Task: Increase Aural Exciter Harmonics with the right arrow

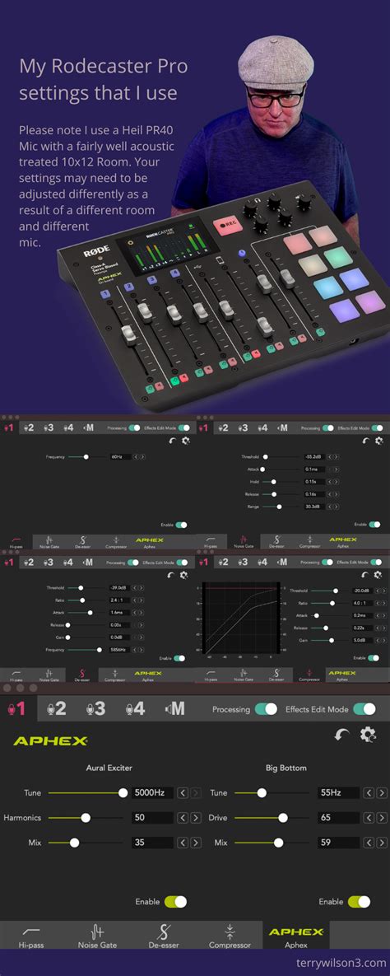Action: (196, 818)
